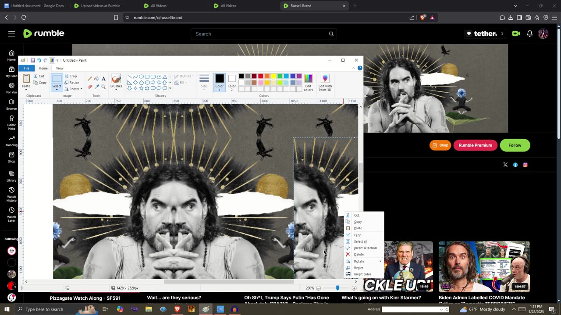Viewport: 561px width, 315px height.
Task: Activate the Color picker eyedropper tool
Action: click(96, 87)
